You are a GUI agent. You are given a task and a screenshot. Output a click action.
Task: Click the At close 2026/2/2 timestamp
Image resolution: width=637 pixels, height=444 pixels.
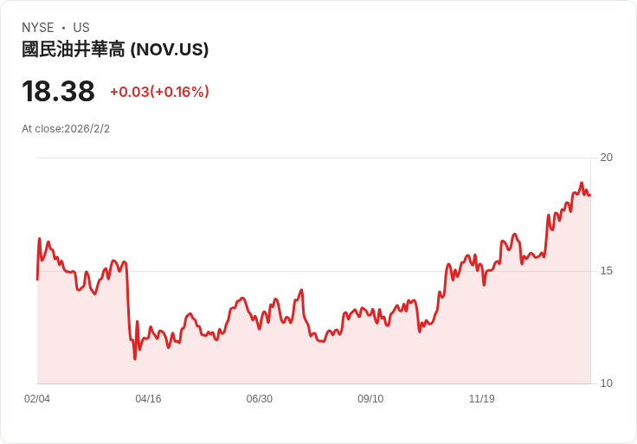pyautogui.click(x=66, y=129)
